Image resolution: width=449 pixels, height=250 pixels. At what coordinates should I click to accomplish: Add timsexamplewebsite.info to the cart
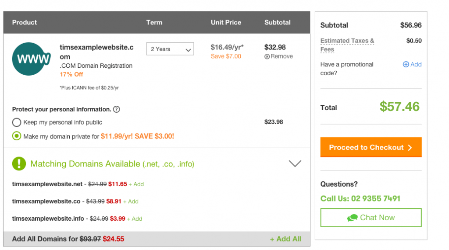pos(135,219)
